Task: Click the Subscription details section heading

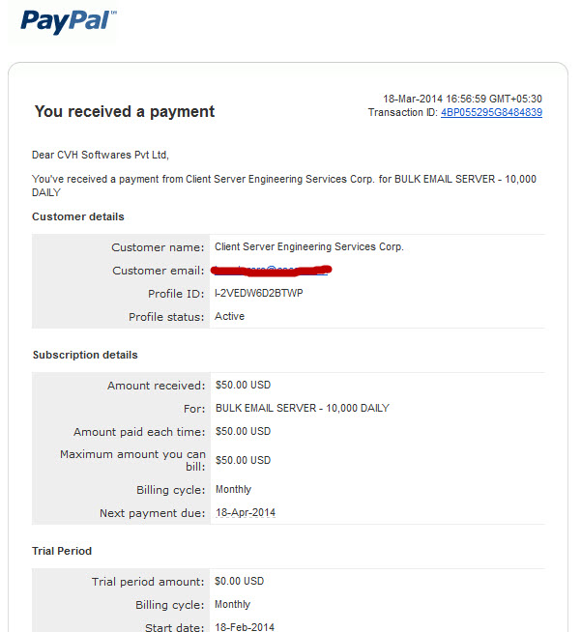Action: (85, 355)
